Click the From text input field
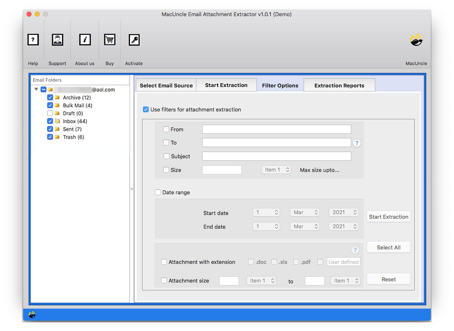This screenshot has height=331, width=454. pyautogui.click(x=277, y=129)
